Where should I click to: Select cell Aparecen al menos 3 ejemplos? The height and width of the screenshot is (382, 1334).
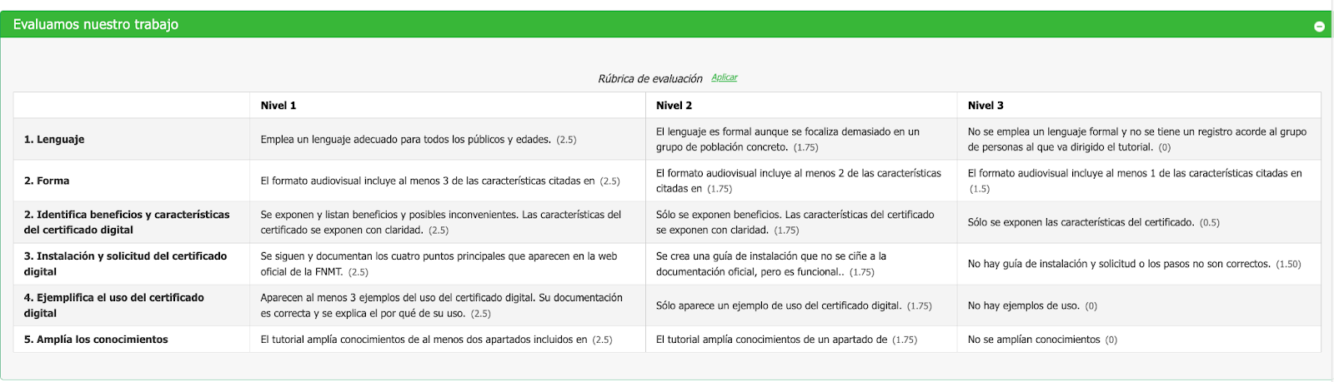point(447,305)
